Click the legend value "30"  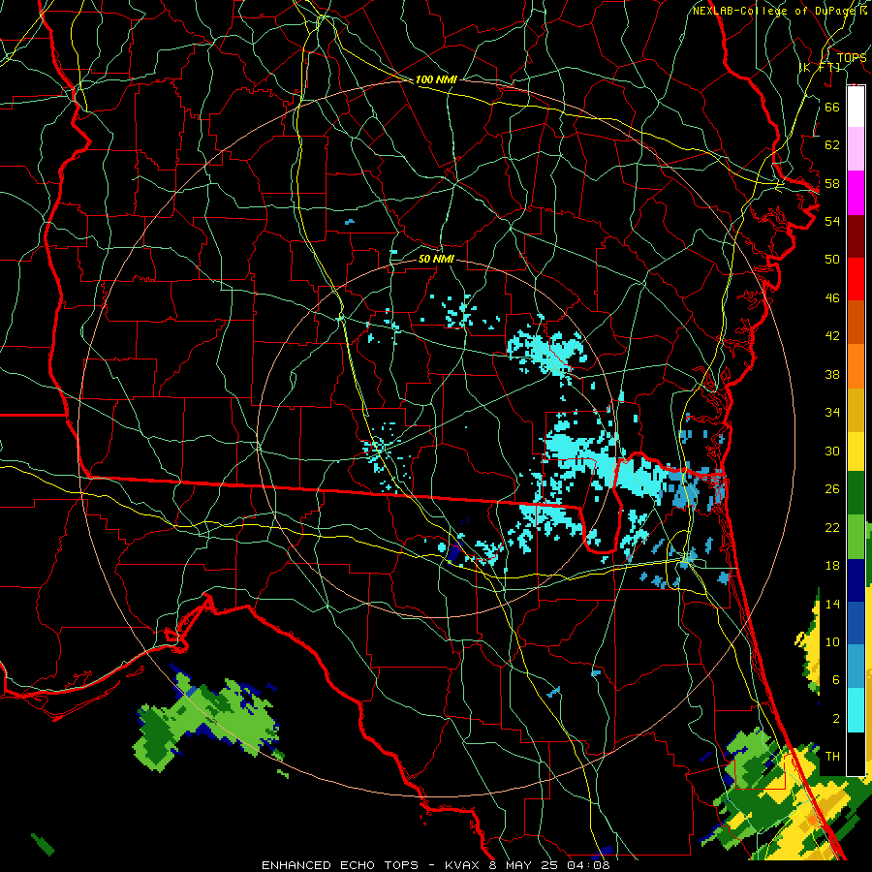coord(832,451)
